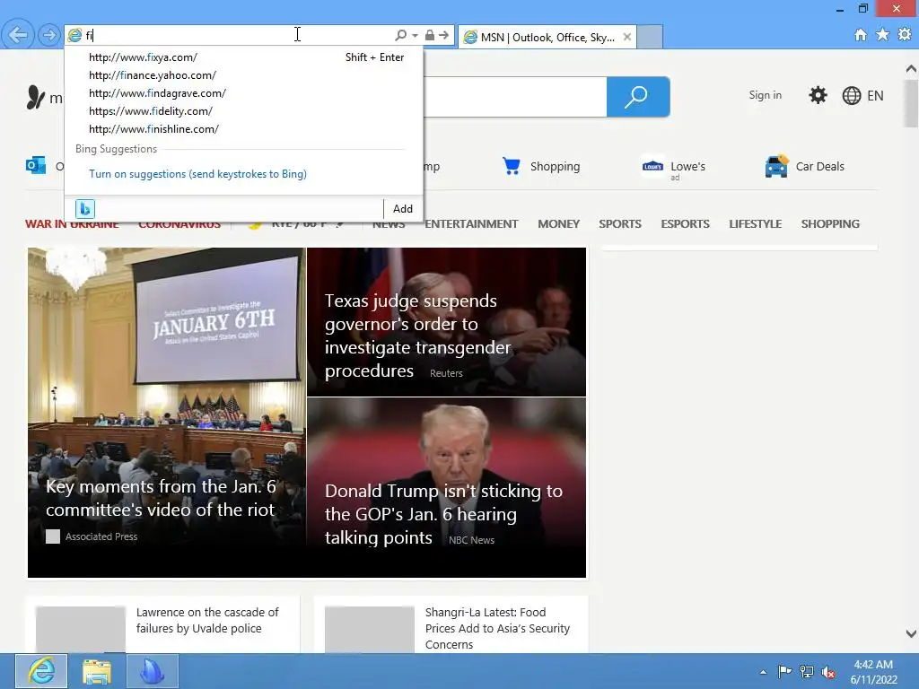Viewport: 919px width, 689px height.
Task: Click the browser Back arrow button
Action: coord(18,35)
